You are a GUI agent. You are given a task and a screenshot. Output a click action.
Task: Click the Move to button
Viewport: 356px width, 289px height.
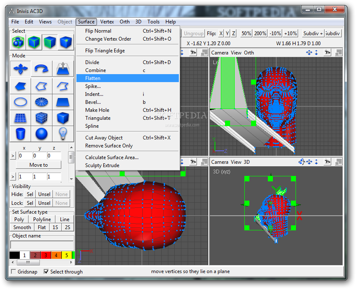click(x=39, y=165)
